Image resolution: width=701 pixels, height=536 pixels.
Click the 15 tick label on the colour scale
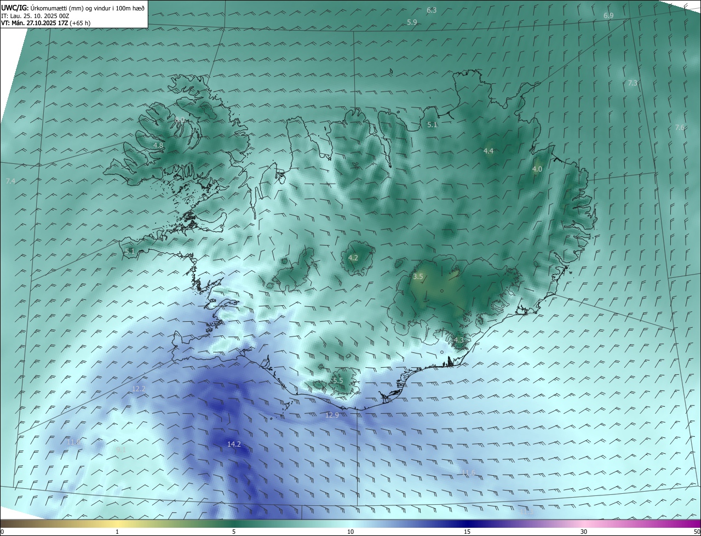(x=467, y=532)
